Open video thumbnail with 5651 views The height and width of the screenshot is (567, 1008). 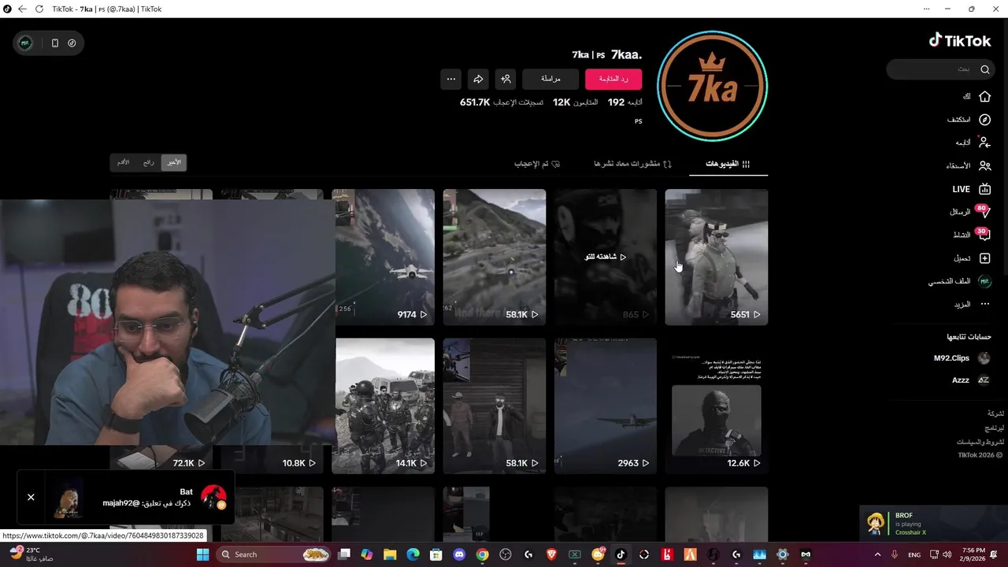coord(717,257)
